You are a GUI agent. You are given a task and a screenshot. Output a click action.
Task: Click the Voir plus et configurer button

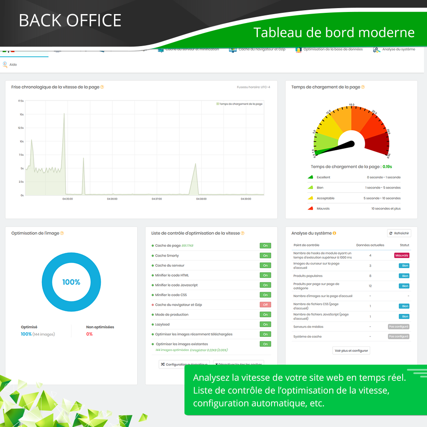(x=351, y=351)
